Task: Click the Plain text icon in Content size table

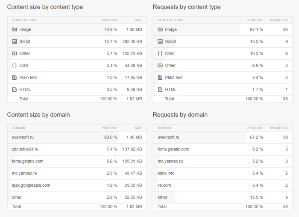Action: 14,78
